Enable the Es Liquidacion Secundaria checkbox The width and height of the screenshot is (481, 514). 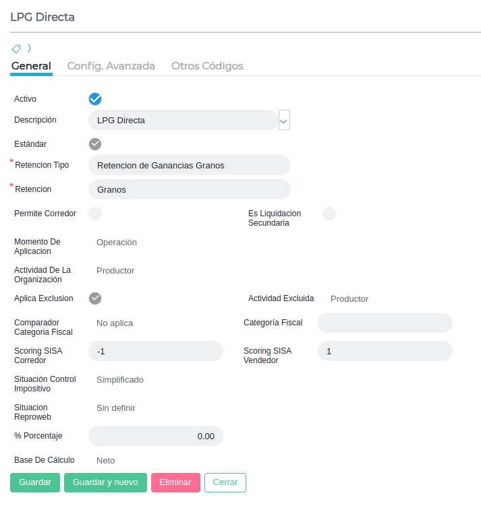329,214
